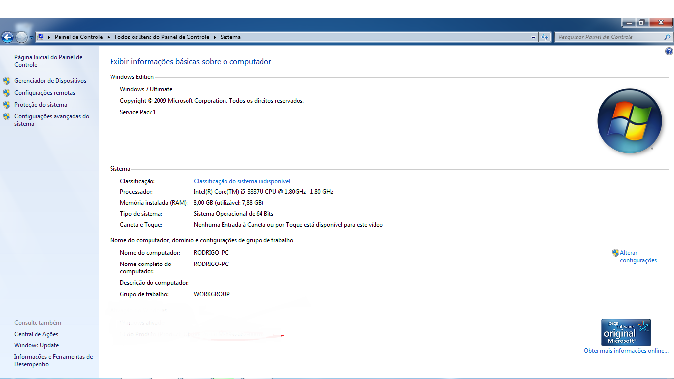Click the Service Pack 1 text
Screen dimensions: 674x379
coord(138,112)
